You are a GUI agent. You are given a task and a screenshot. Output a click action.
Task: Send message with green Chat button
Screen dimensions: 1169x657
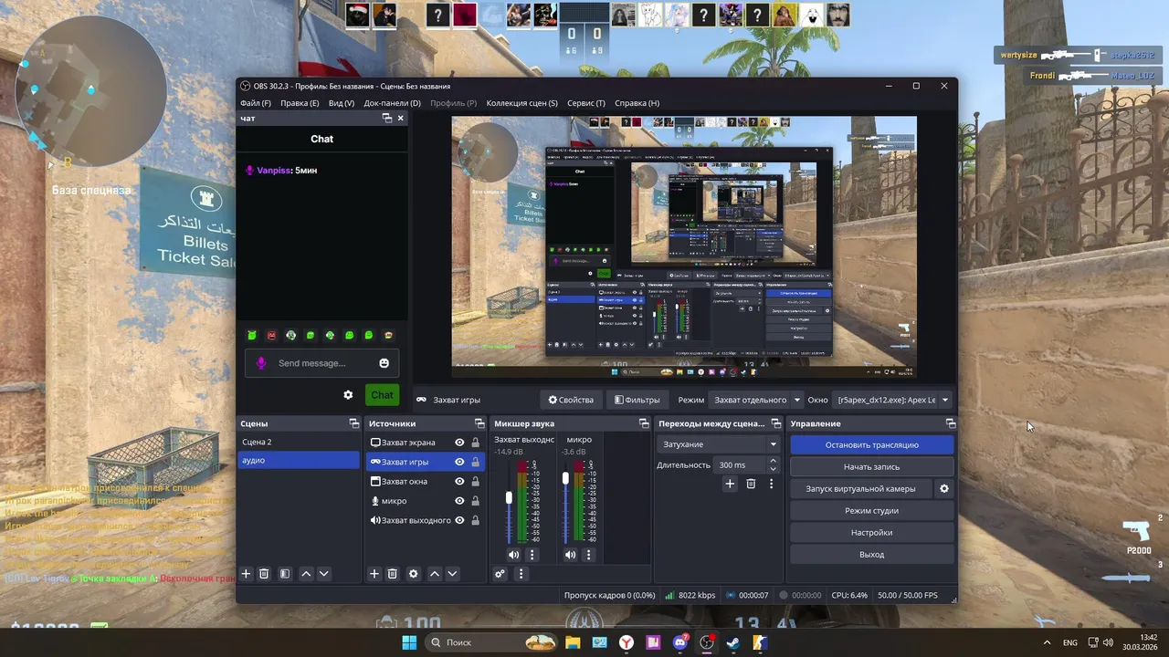tap(382, 395)
